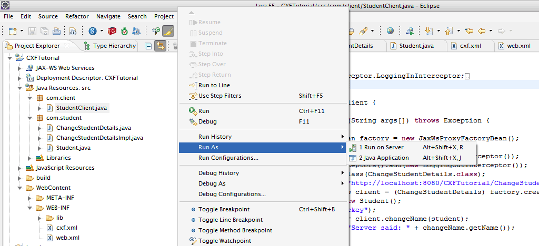The width and height of the screenshot is (539, 246).
Task: Click the New wizard toolbar icon
Action: pos(12,32)
